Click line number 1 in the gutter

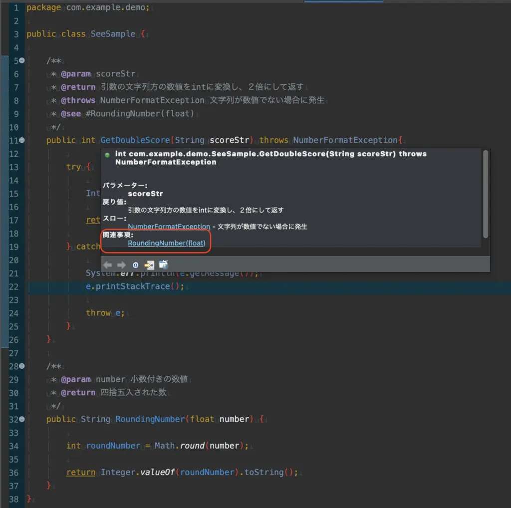coord(16,7)
